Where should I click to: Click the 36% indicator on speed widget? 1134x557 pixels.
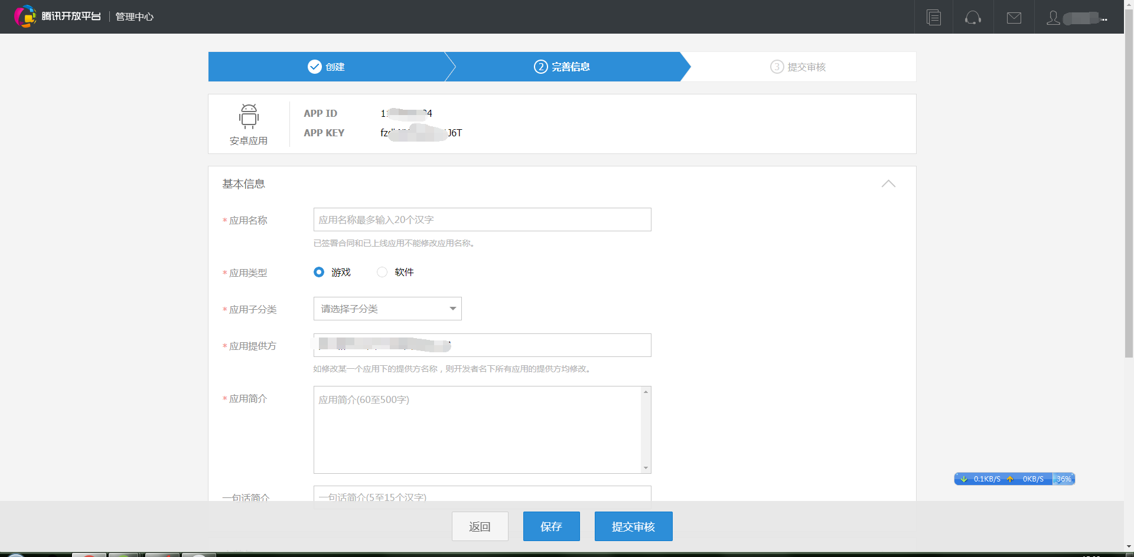1064,479
